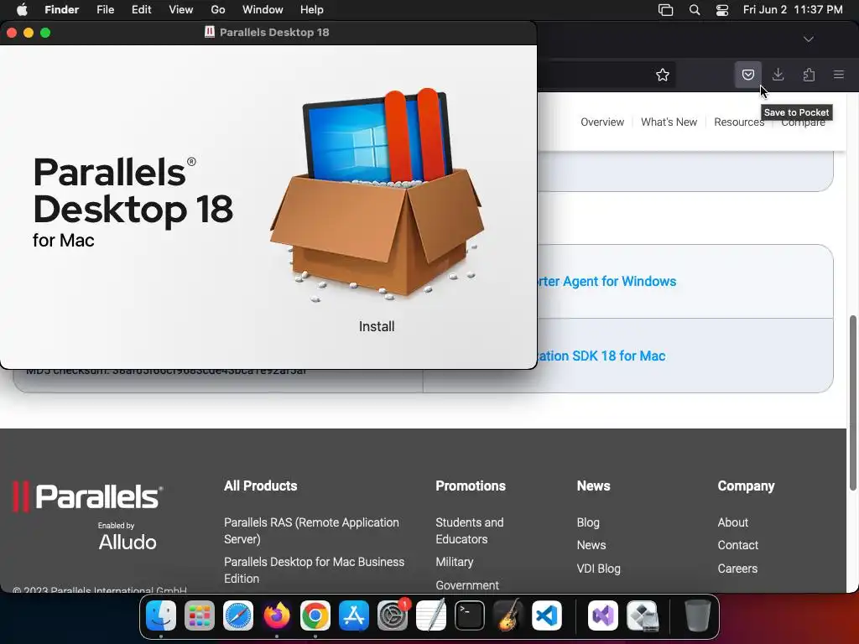Open the Window menu
859x644 pixels.
click(263, 10)
